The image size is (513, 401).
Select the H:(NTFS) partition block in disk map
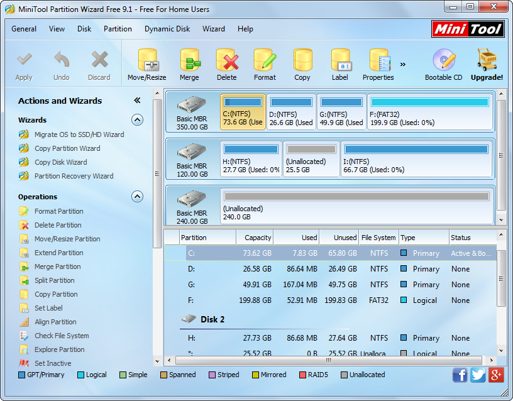tap(251, 159)
